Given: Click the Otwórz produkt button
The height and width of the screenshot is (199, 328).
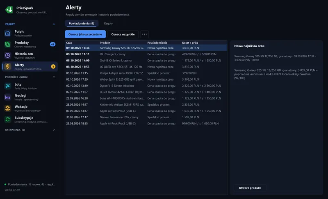Looking at the screenshot, I should (x=250, y=188).
